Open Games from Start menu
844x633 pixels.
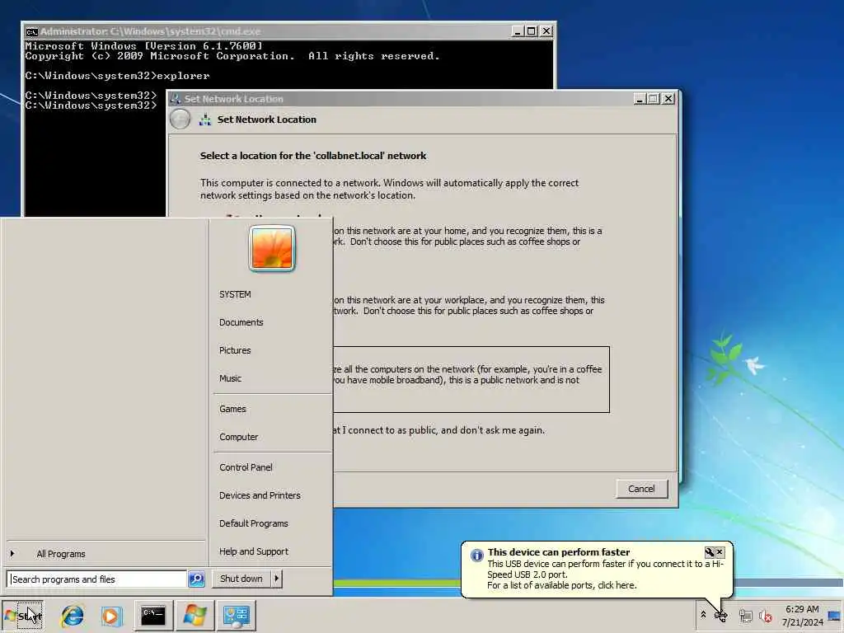point(232,409)
